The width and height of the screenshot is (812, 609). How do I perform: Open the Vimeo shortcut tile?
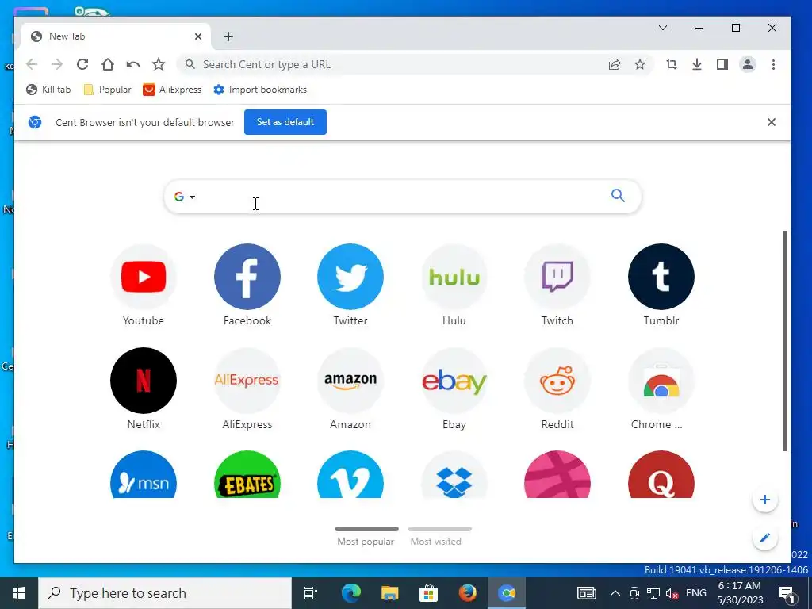click(x=350, y=475)
